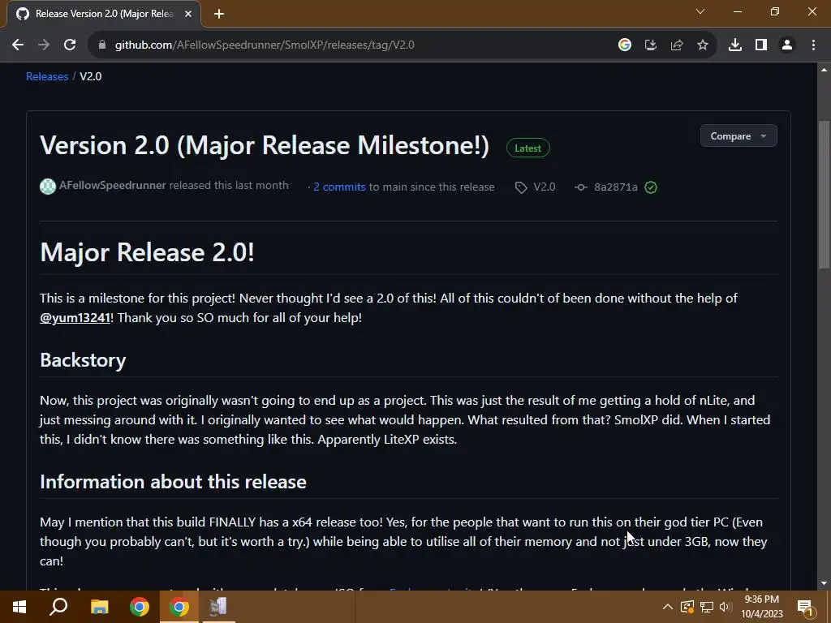831x623 pixels.
Task: Open the Windows Start menu
Action: coord(19,607)
